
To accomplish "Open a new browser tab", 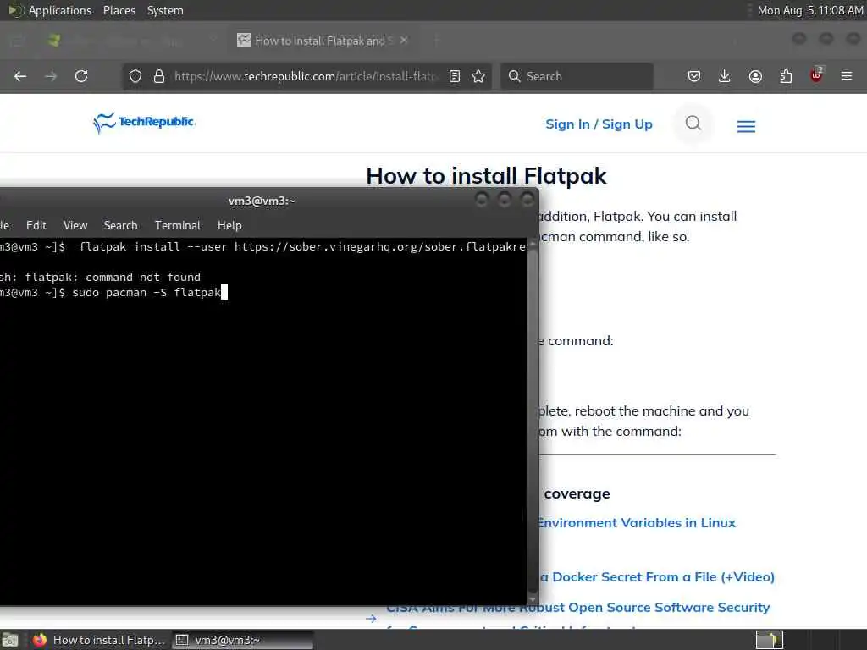I will 436,40.
